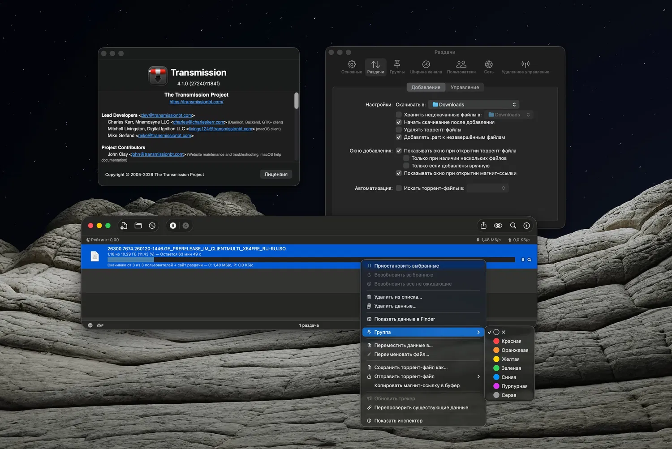The image size is (672, 449).
Task: Choose Переименовать файл… menu item
Action: 423,355
